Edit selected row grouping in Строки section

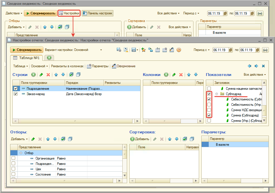[41, 75]
